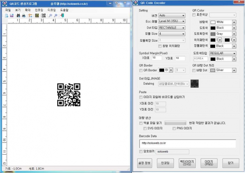
Task: Click the purple save disk icon
Action: [x=12, y=15]
